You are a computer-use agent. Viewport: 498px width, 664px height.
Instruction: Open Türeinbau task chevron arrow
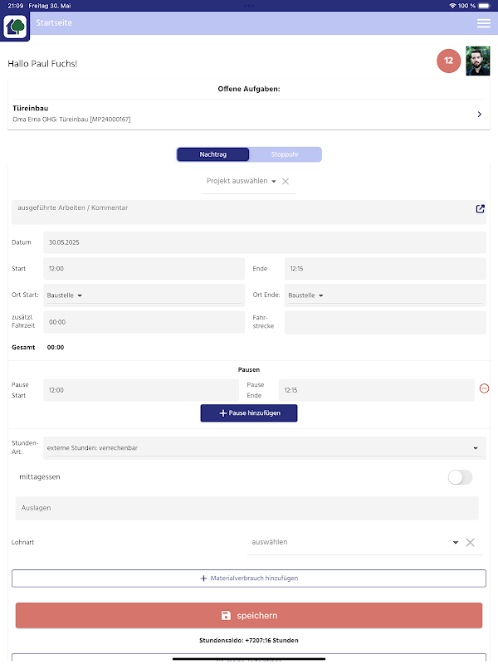coord(479,115)
